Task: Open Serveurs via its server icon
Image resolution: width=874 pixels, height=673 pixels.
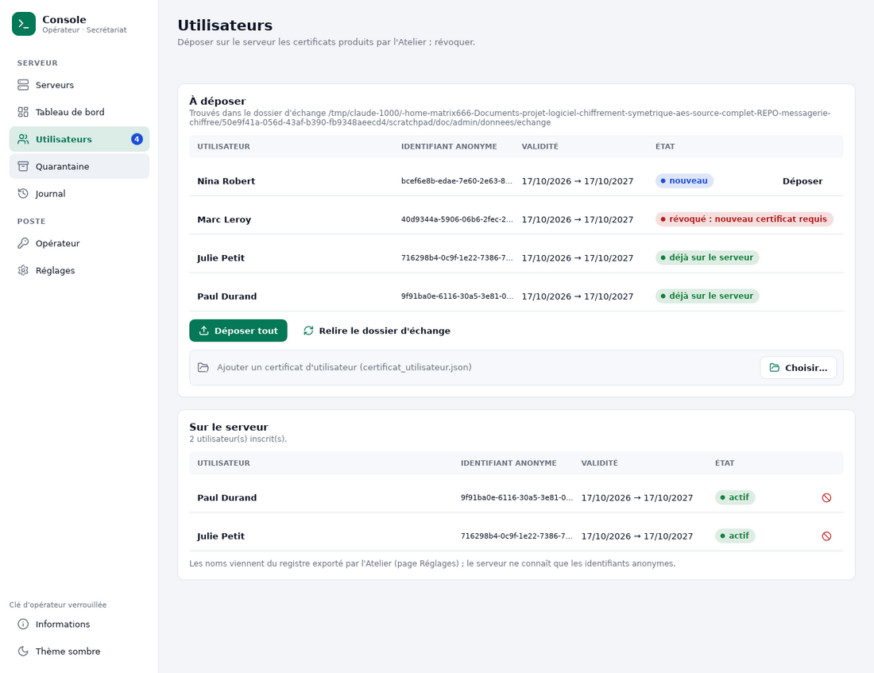Action: tap(23, 85)
